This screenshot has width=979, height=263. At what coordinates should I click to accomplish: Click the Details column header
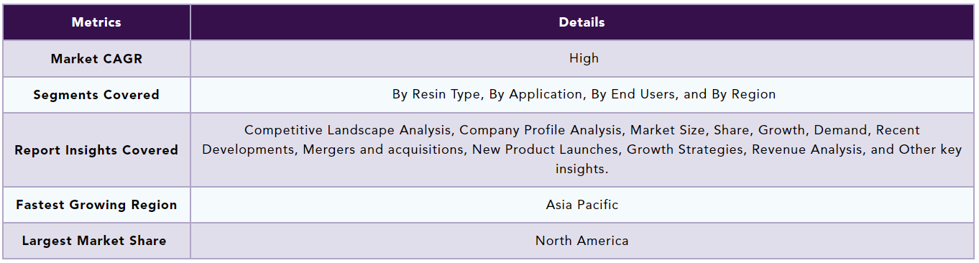[x=582, y=22]
